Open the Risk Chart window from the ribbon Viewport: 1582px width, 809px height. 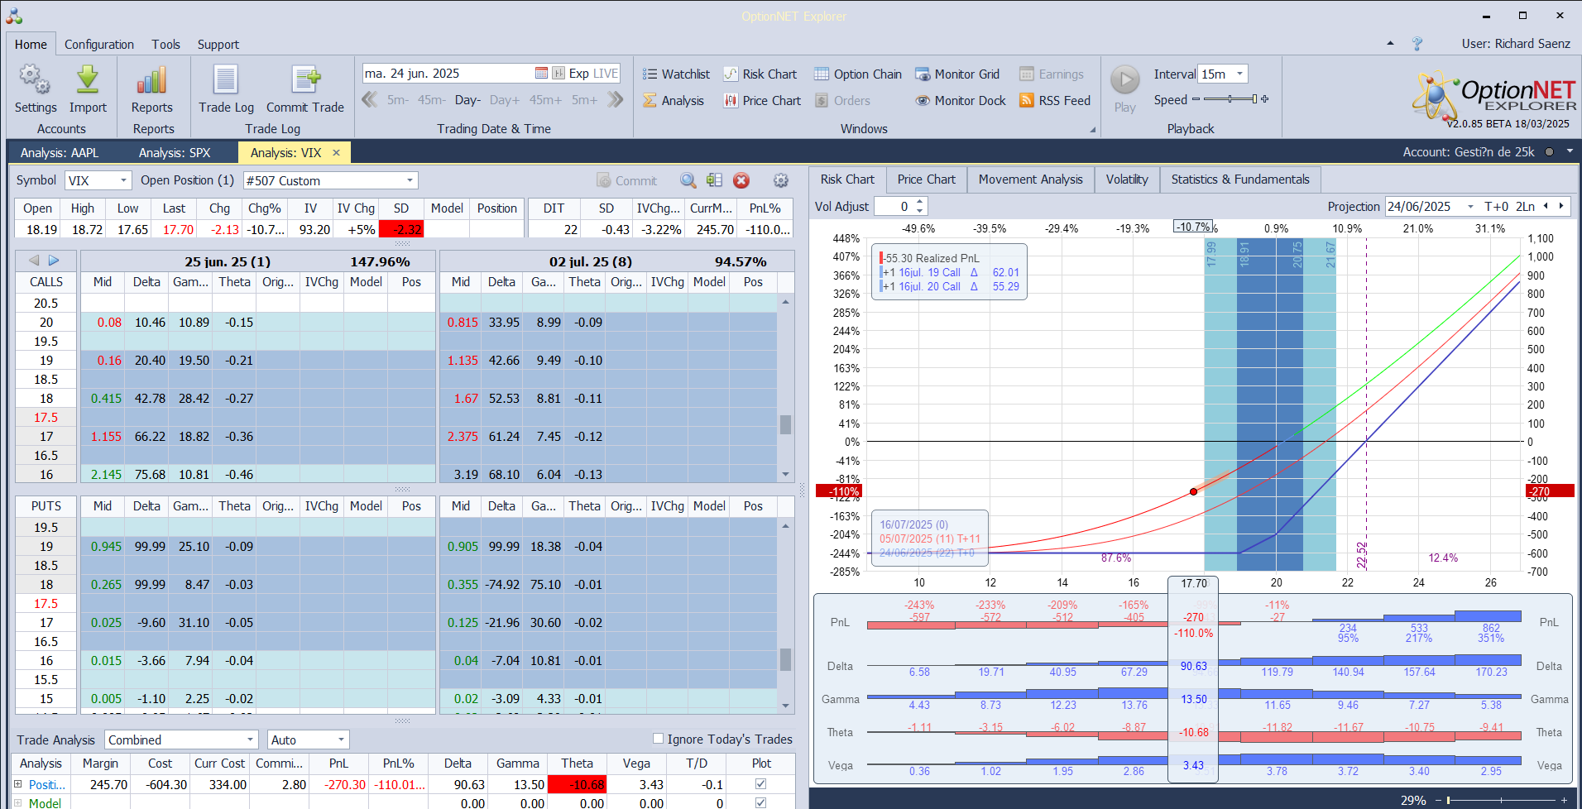click(x=760, y=74)
